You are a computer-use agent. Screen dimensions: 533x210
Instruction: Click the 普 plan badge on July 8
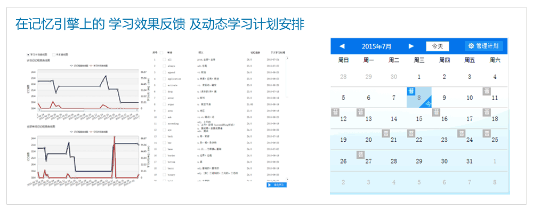pyautogui.click(x=411, y=91)
